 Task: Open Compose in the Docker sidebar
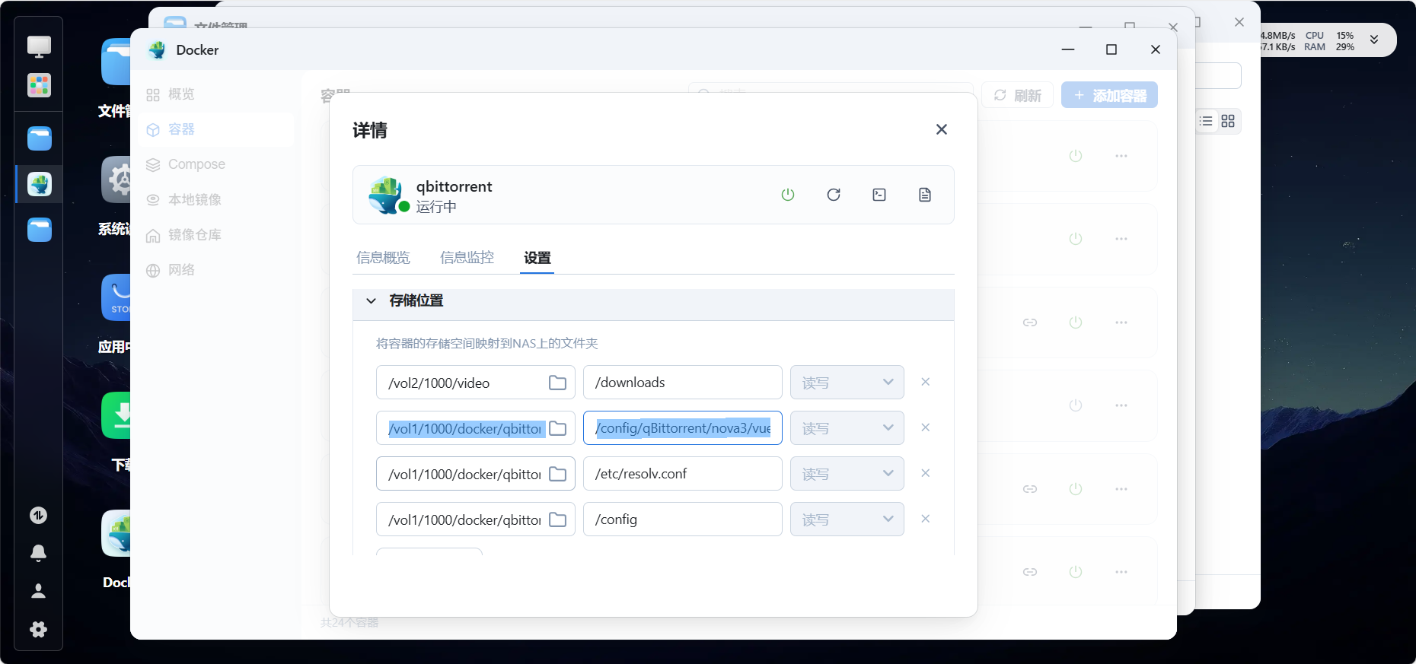coord(216,164)
